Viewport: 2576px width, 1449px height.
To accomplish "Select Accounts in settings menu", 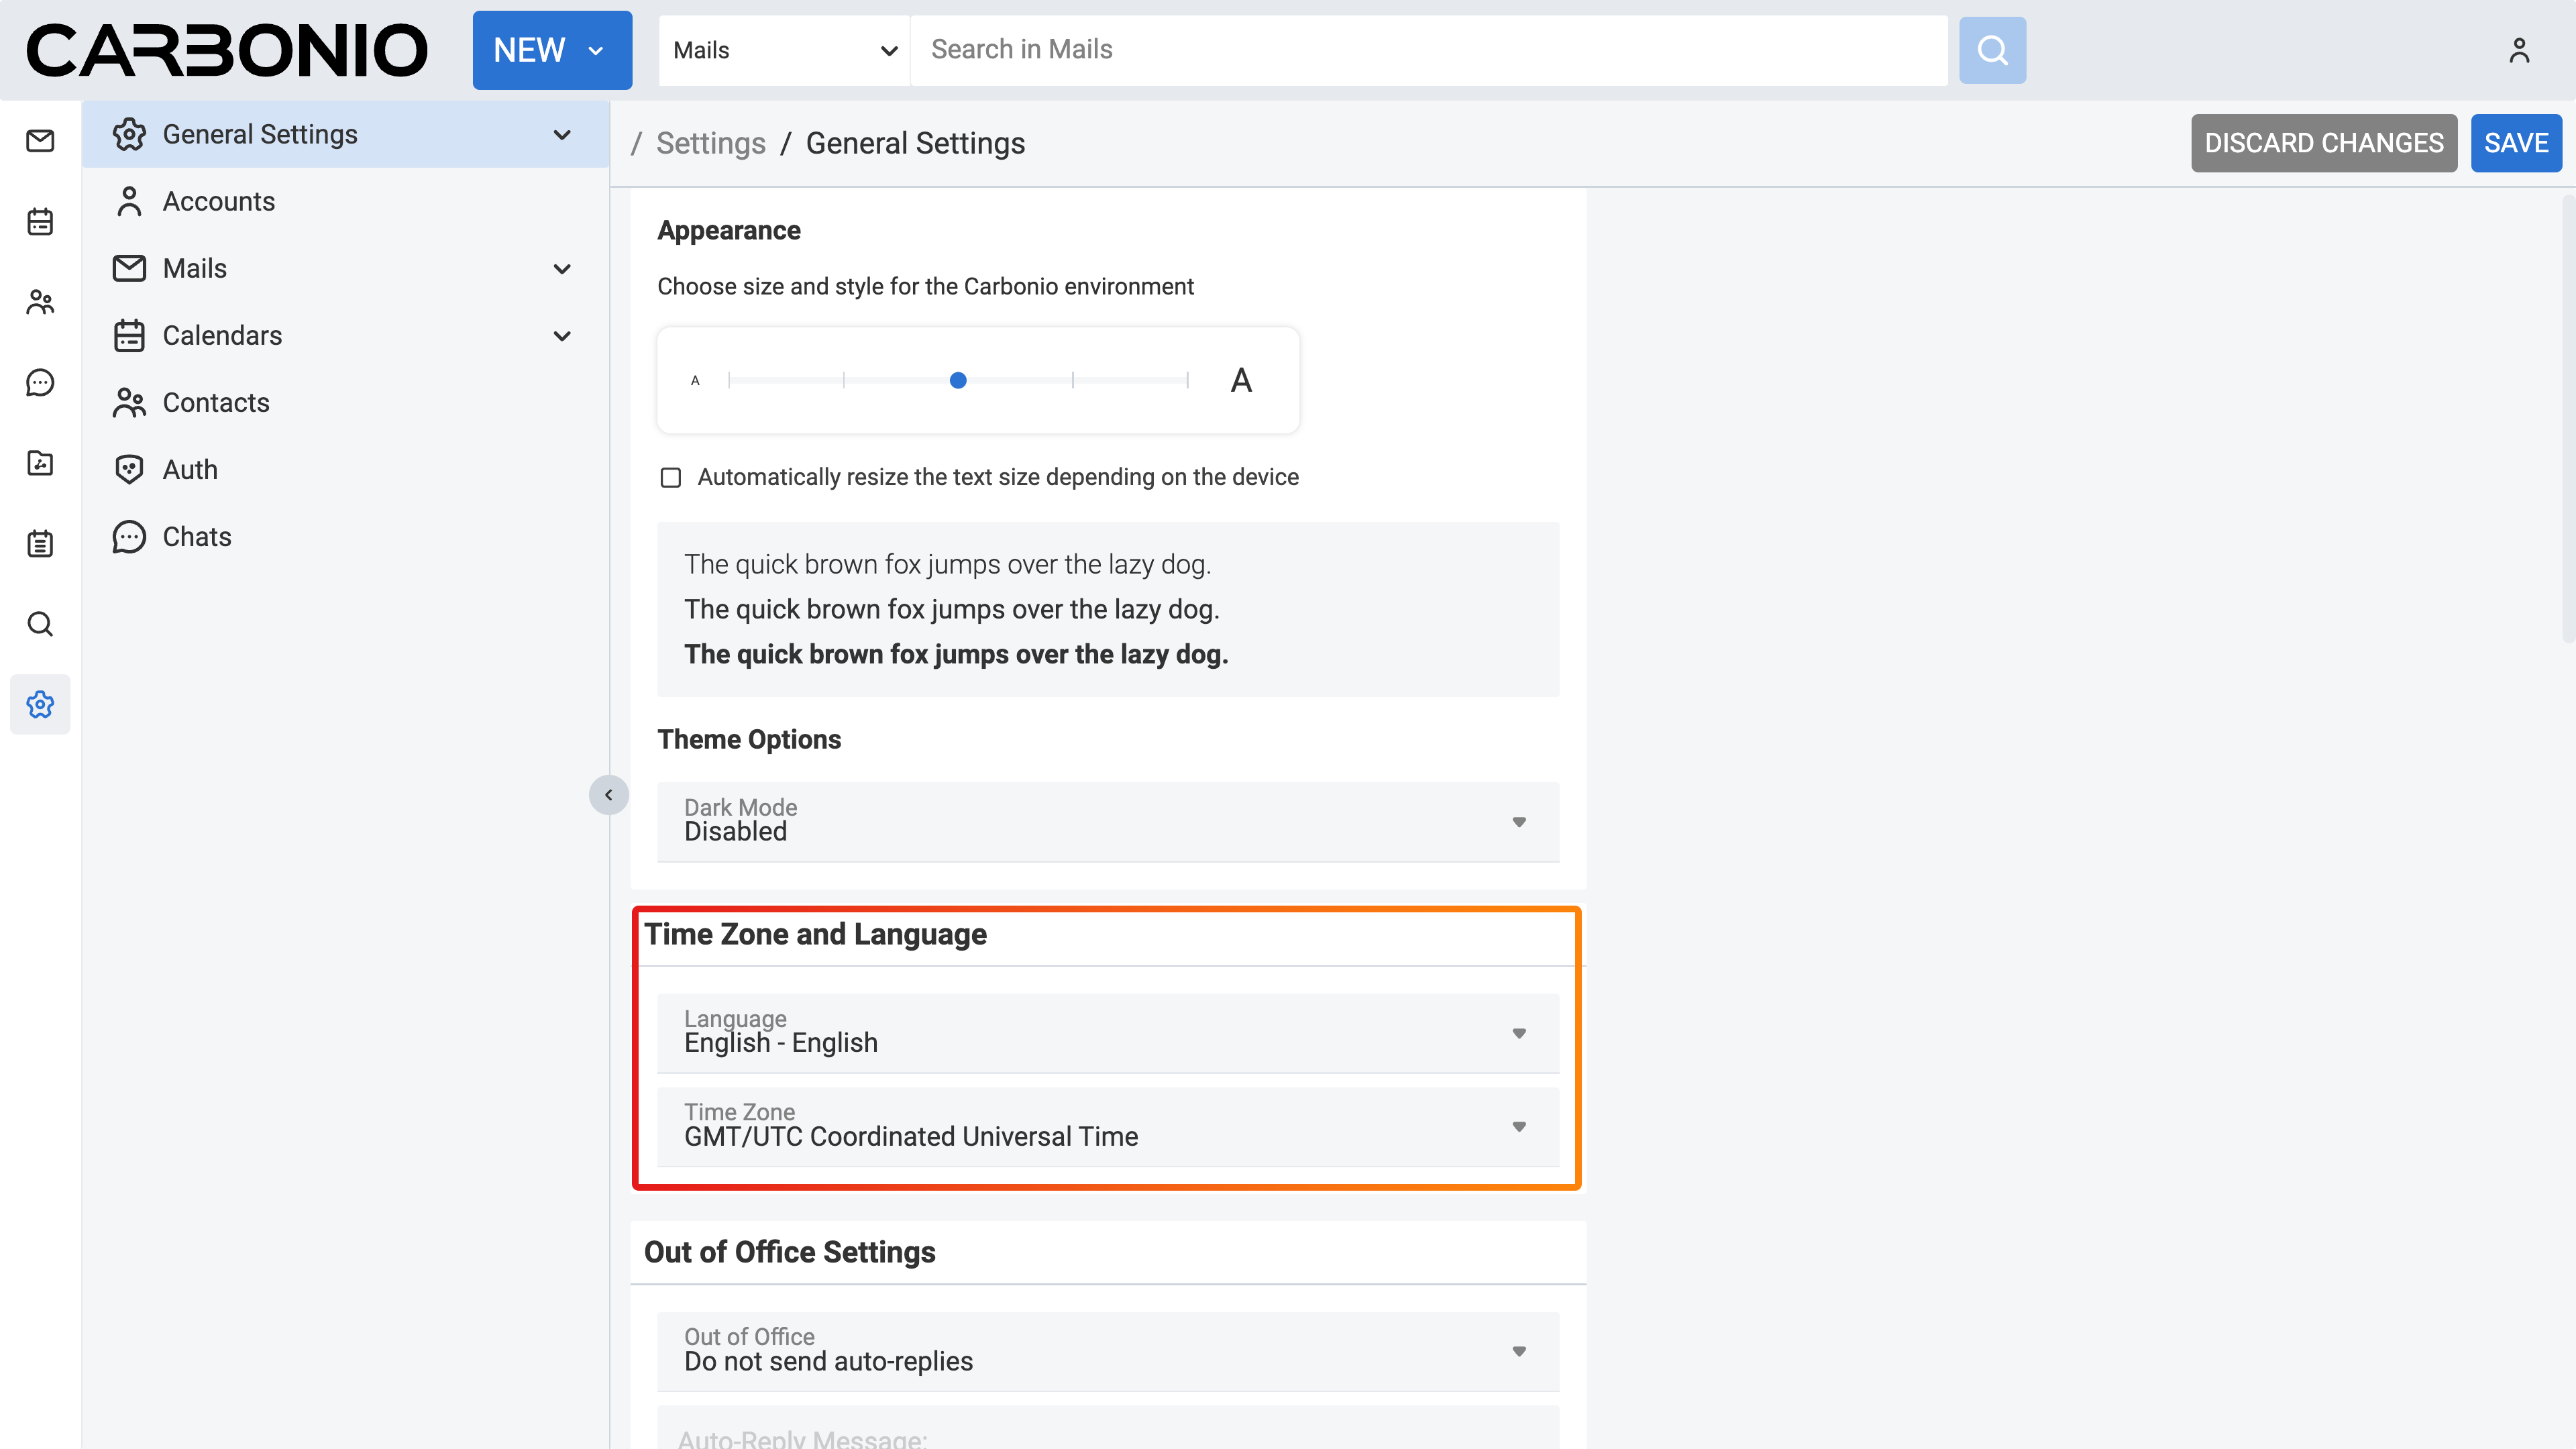I will [x=218, y=201].
